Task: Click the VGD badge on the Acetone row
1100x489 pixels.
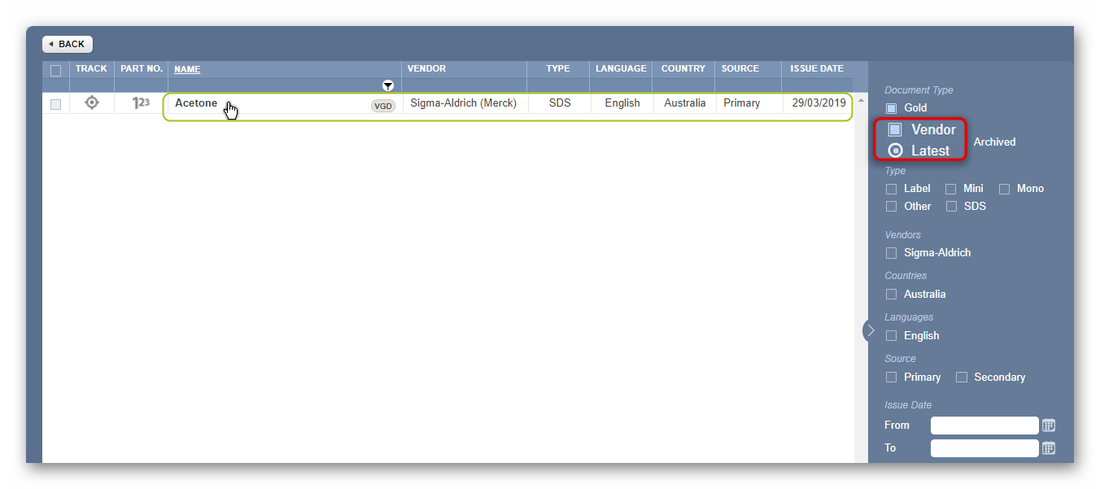Action: (382, 105)
